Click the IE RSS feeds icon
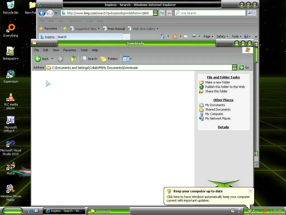286x215 pixels. (175, 37)
